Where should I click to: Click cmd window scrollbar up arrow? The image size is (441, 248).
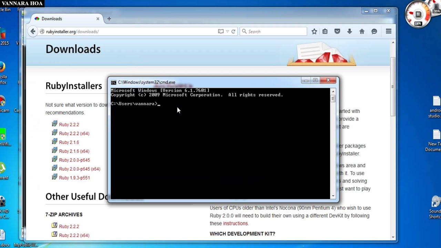point(333,91)
